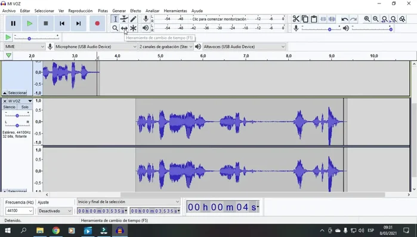
Task: Click the Play-at-speed green button
Action: point(8,37)
